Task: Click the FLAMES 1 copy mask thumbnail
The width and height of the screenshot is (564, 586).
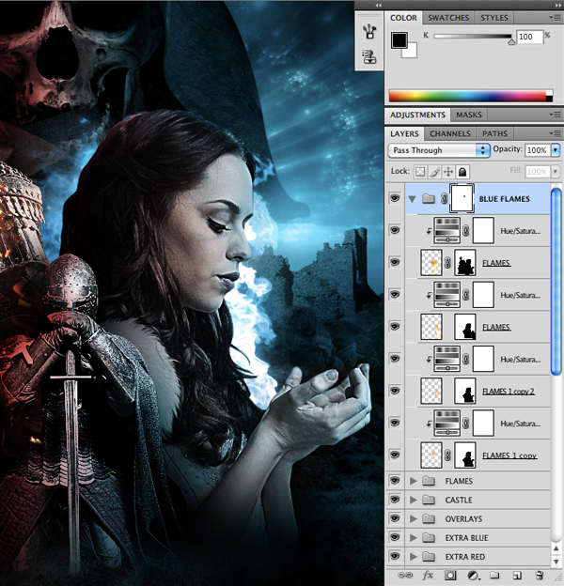Action: point(465,455)
